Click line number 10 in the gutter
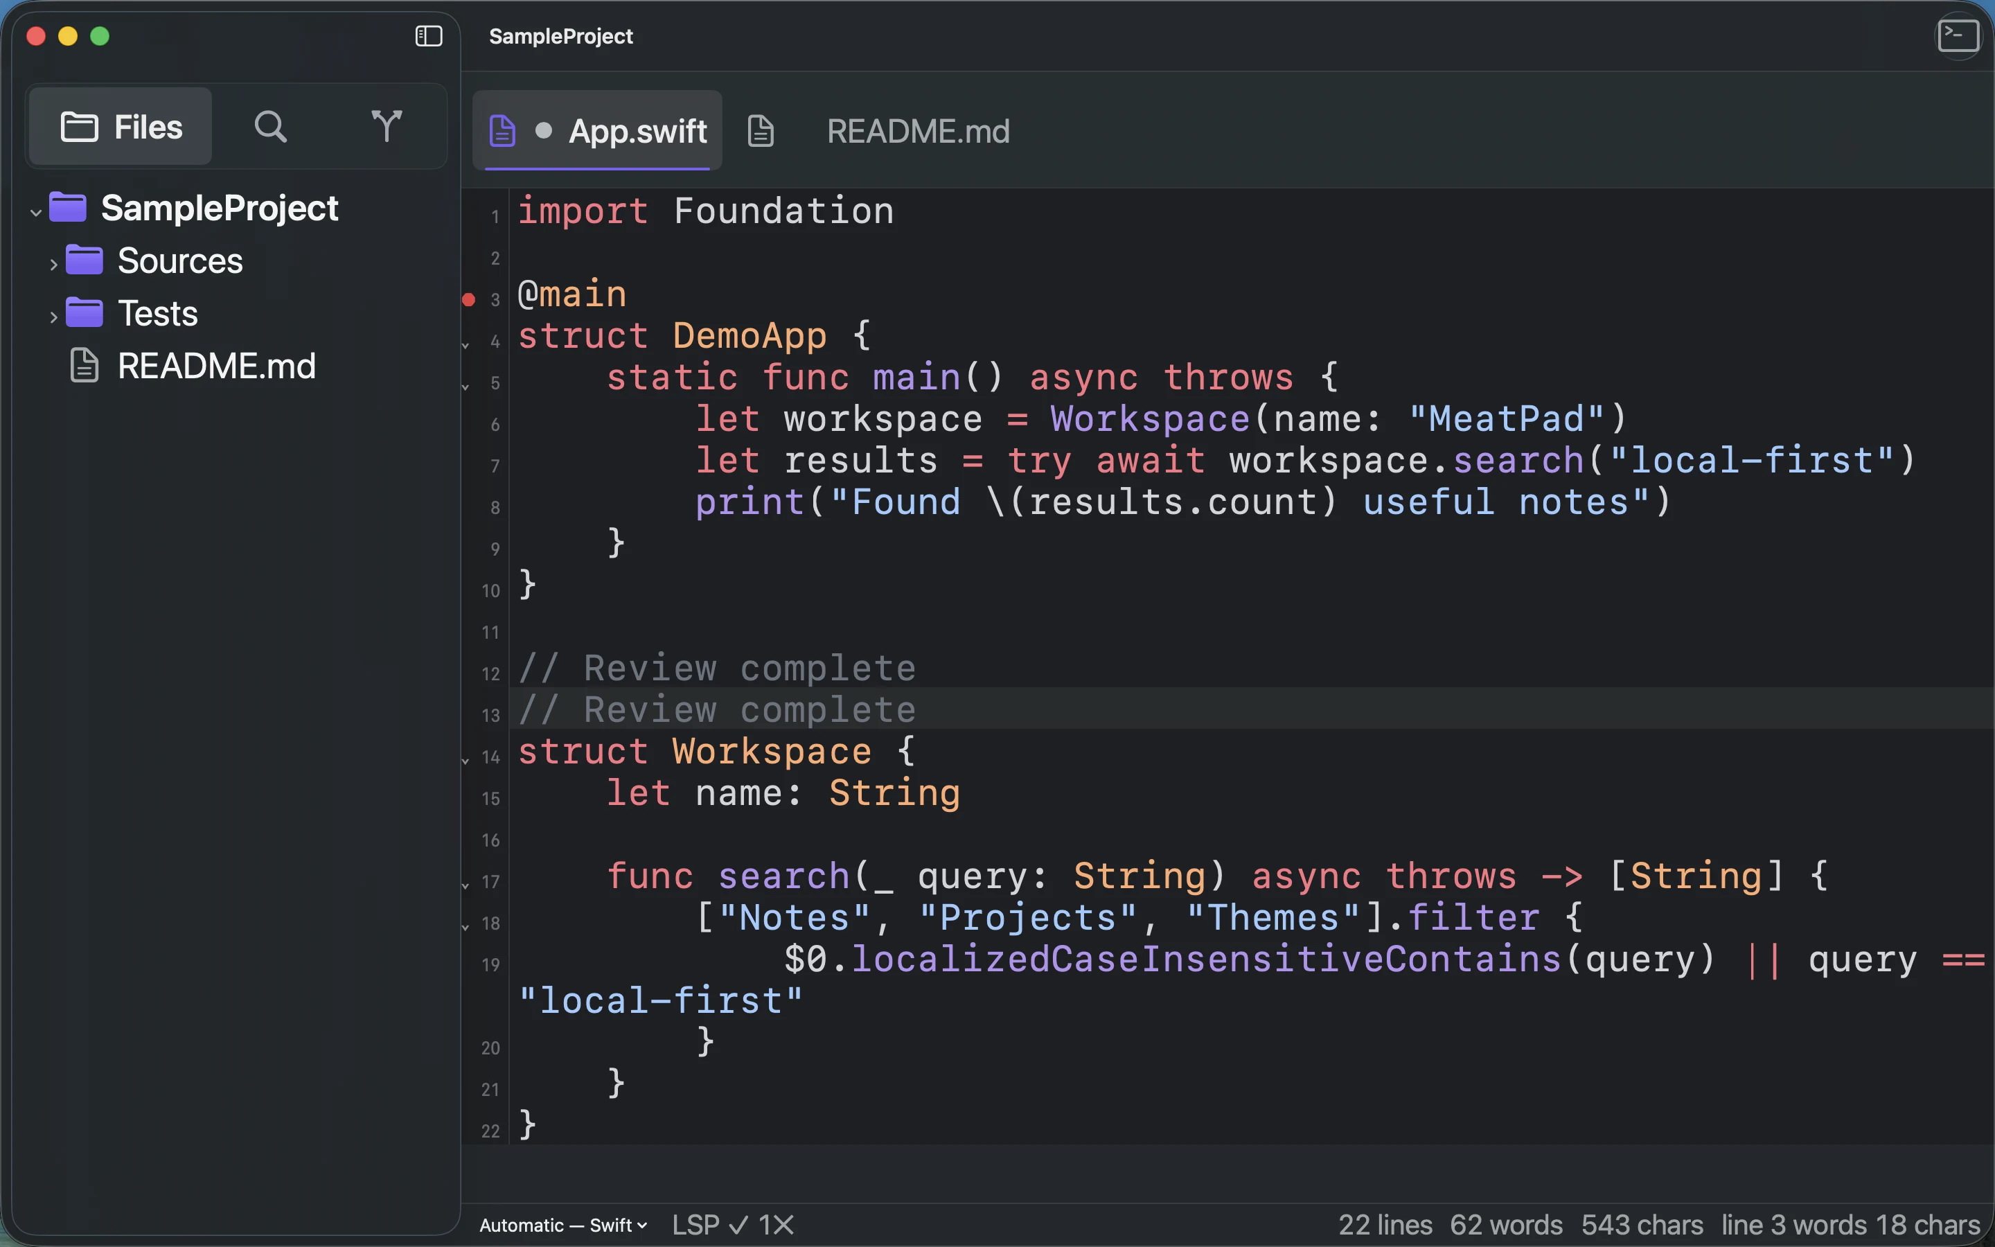Viewport: 1995px width, 1247px height. coord(490,592)
